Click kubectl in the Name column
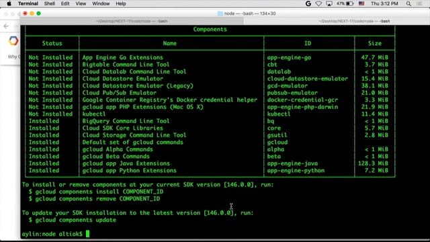Image resolution: width=430 pixels, height=242 pixels. coord(94,114)
